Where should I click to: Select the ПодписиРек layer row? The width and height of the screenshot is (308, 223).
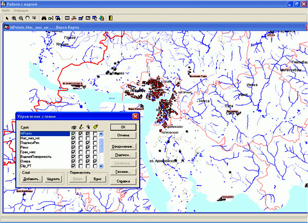coord(45,143)
